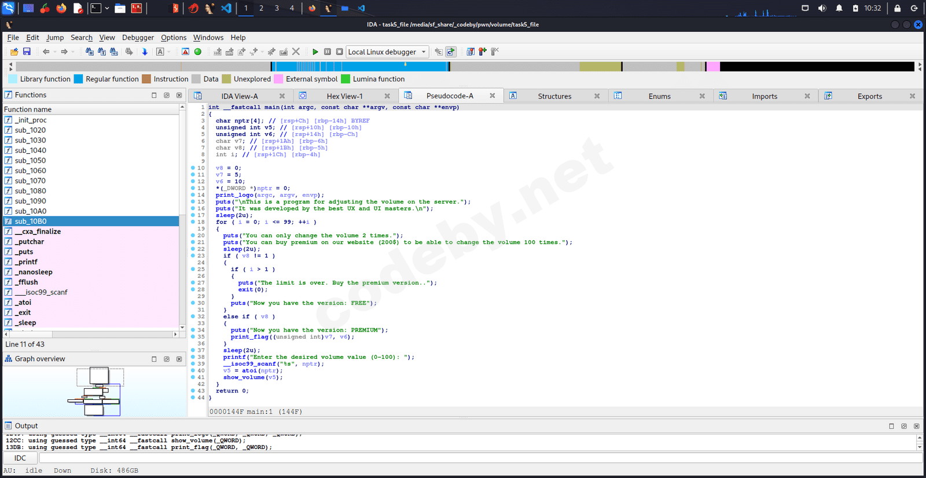Click the Save database floppy icon
926x478 pixels.
click(x=27, y=52)
